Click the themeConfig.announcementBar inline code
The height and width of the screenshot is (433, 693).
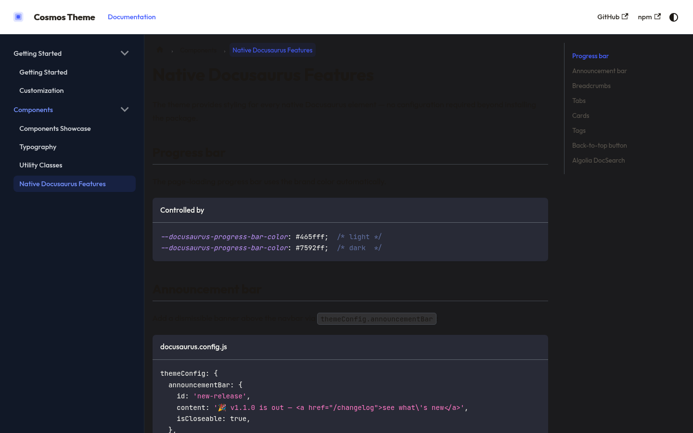click(x=376, y=318)
